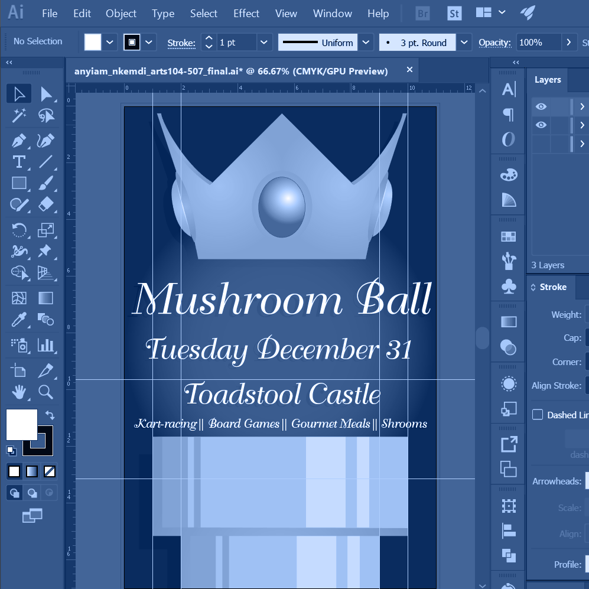Open the stroke weight dropdown
This screenshot has height=589, width=589.
tap(264, 42)
